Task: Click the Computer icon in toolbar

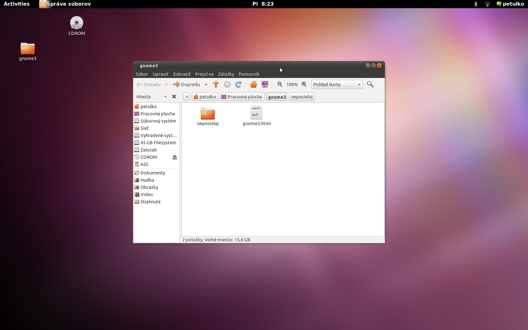Action: click(265, 84)
